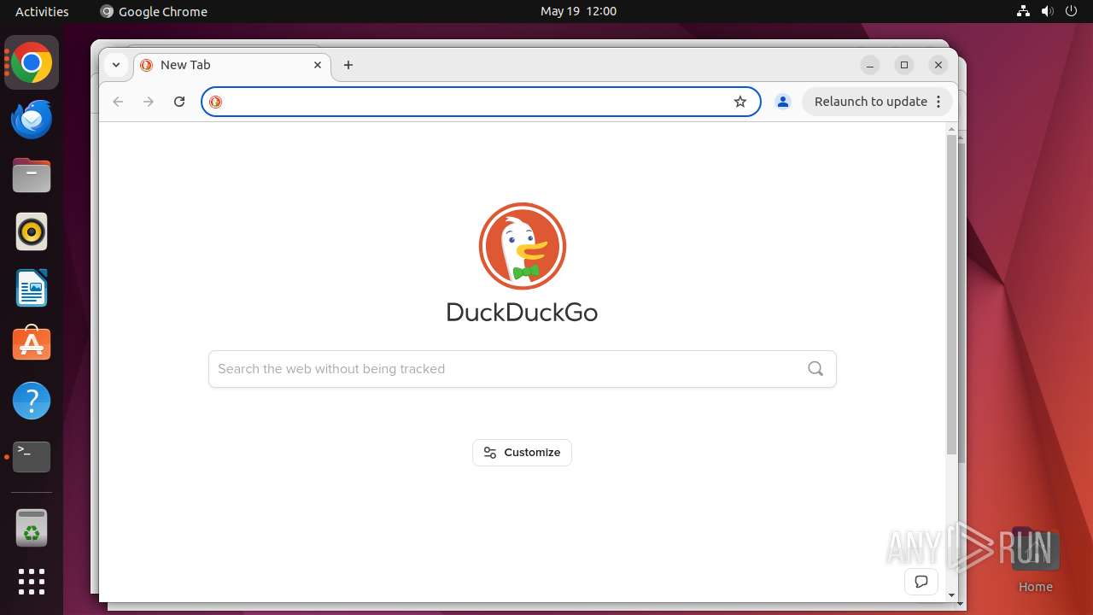Viewport: 1093px width, 615px height.
Task: Launch Thunderbird mail from the dock
Action: coord(32,120)
